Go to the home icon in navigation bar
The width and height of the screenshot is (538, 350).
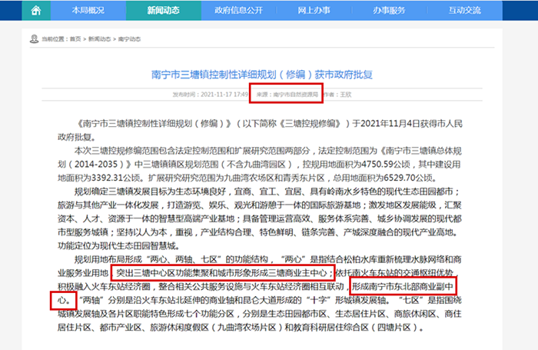click(x=36, y=10)
